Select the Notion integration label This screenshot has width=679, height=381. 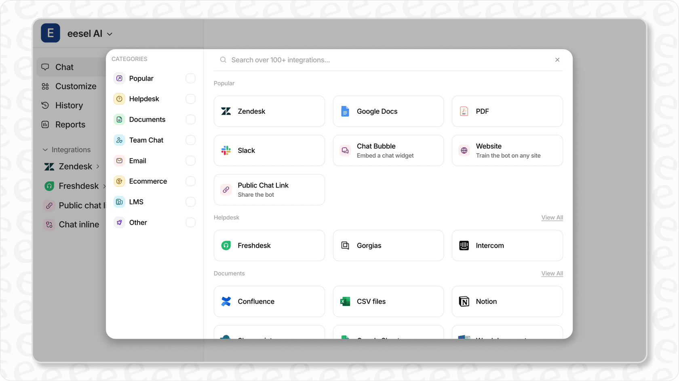486,302
